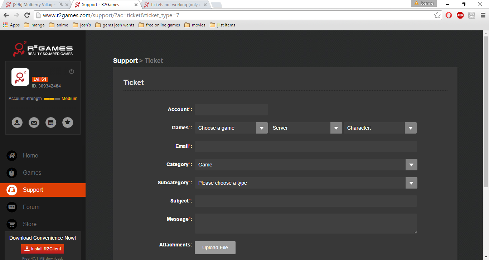Open the mail envelope icon in sidebar

tap(34, 122)
